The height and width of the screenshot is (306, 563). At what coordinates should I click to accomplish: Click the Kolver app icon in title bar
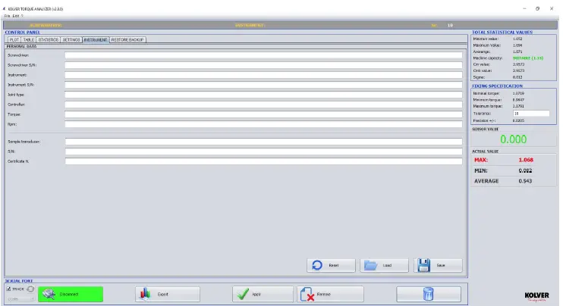(x=4, y=8)
